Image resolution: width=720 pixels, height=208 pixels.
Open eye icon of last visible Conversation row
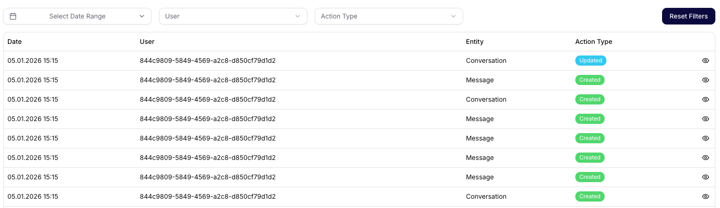(706, 196)
